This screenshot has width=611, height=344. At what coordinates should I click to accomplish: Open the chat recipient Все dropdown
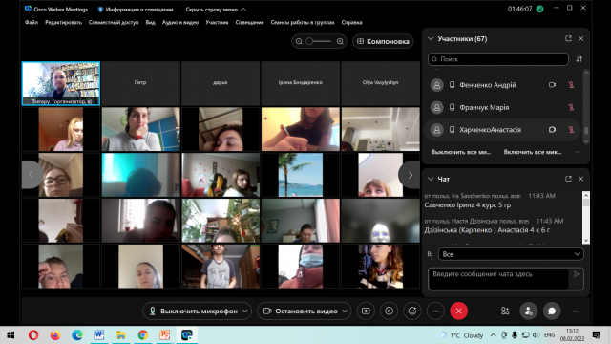point(511,254)
